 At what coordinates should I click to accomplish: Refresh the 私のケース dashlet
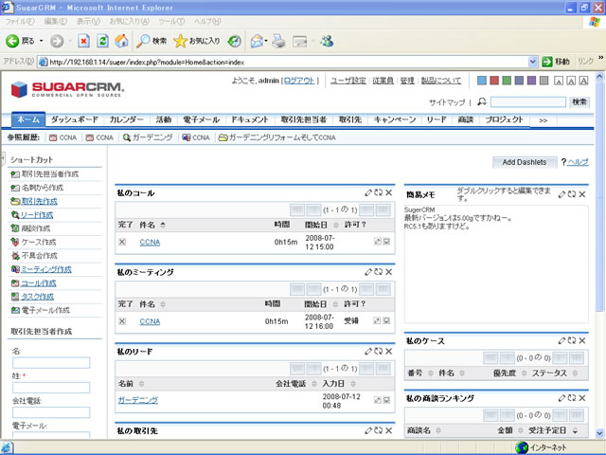tap(572, 340)
